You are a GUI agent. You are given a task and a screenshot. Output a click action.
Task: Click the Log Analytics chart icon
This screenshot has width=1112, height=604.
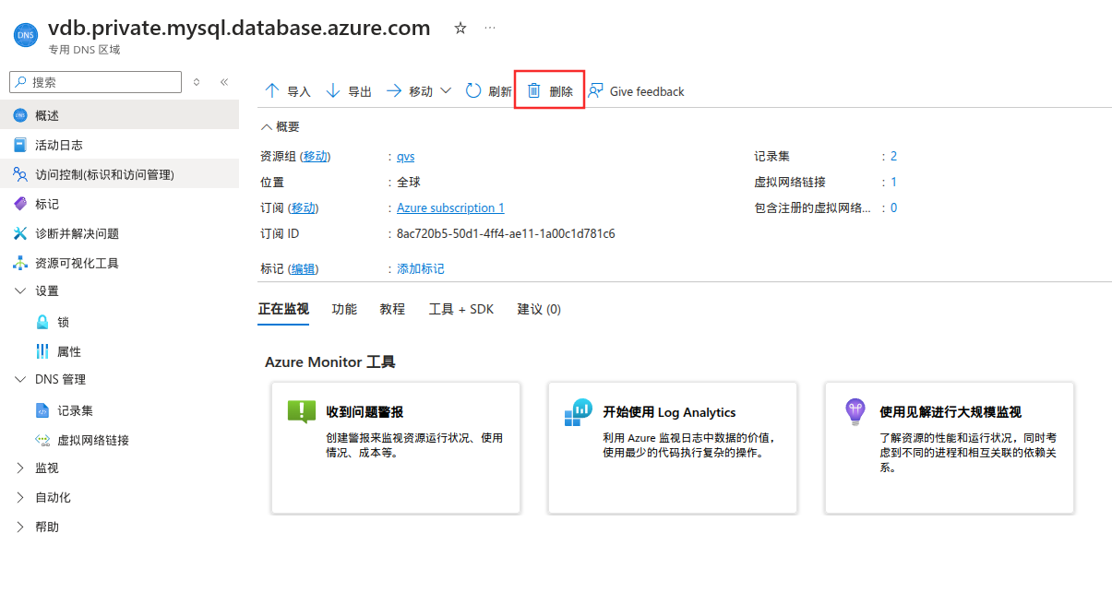579,412
